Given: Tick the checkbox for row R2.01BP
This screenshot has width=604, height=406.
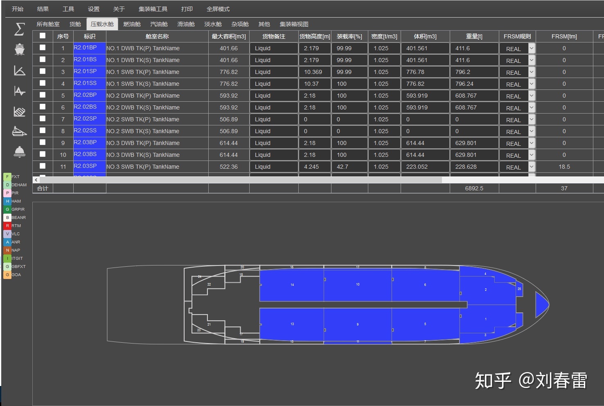Looking at the screenshot, I should pos(43,47).
